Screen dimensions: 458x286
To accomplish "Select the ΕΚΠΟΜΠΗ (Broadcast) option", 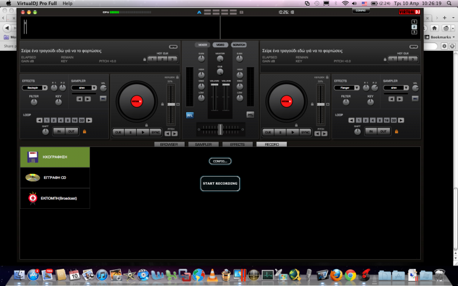I will pos(55,198).
